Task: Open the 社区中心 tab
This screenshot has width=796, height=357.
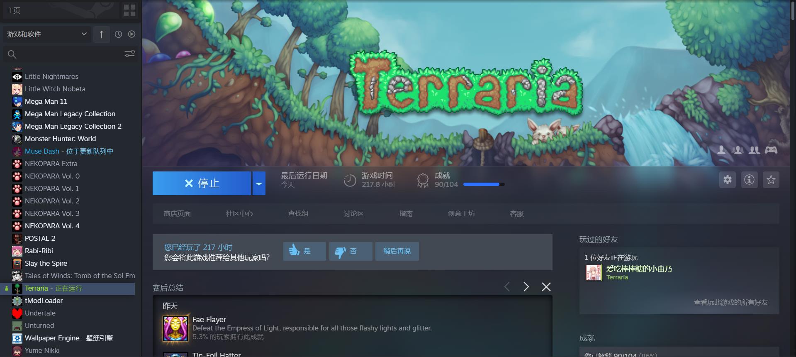Action: pos(239,213)
